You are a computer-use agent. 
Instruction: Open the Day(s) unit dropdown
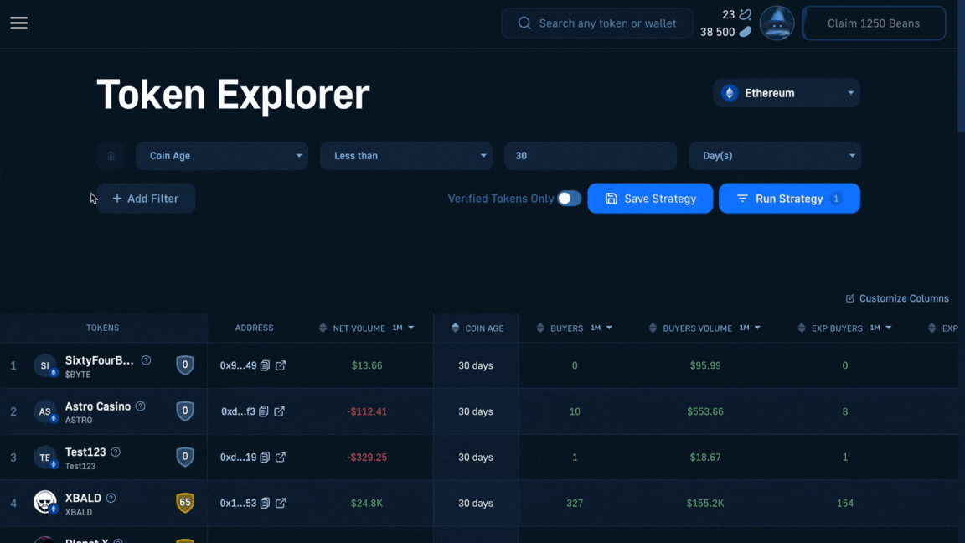pyautogui.click(x=774, y=156)
